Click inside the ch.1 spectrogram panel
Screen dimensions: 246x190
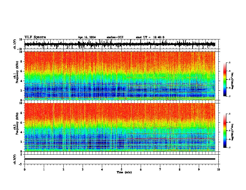pos(120,76)
